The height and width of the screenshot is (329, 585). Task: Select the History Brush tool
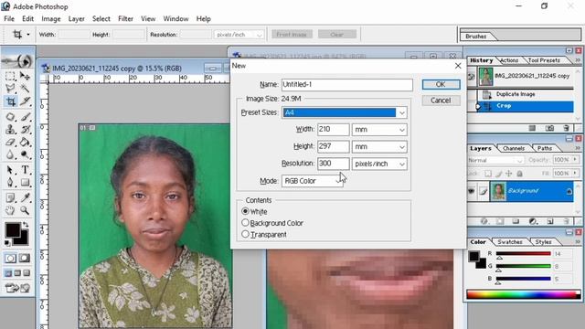[x=25, y=130]
